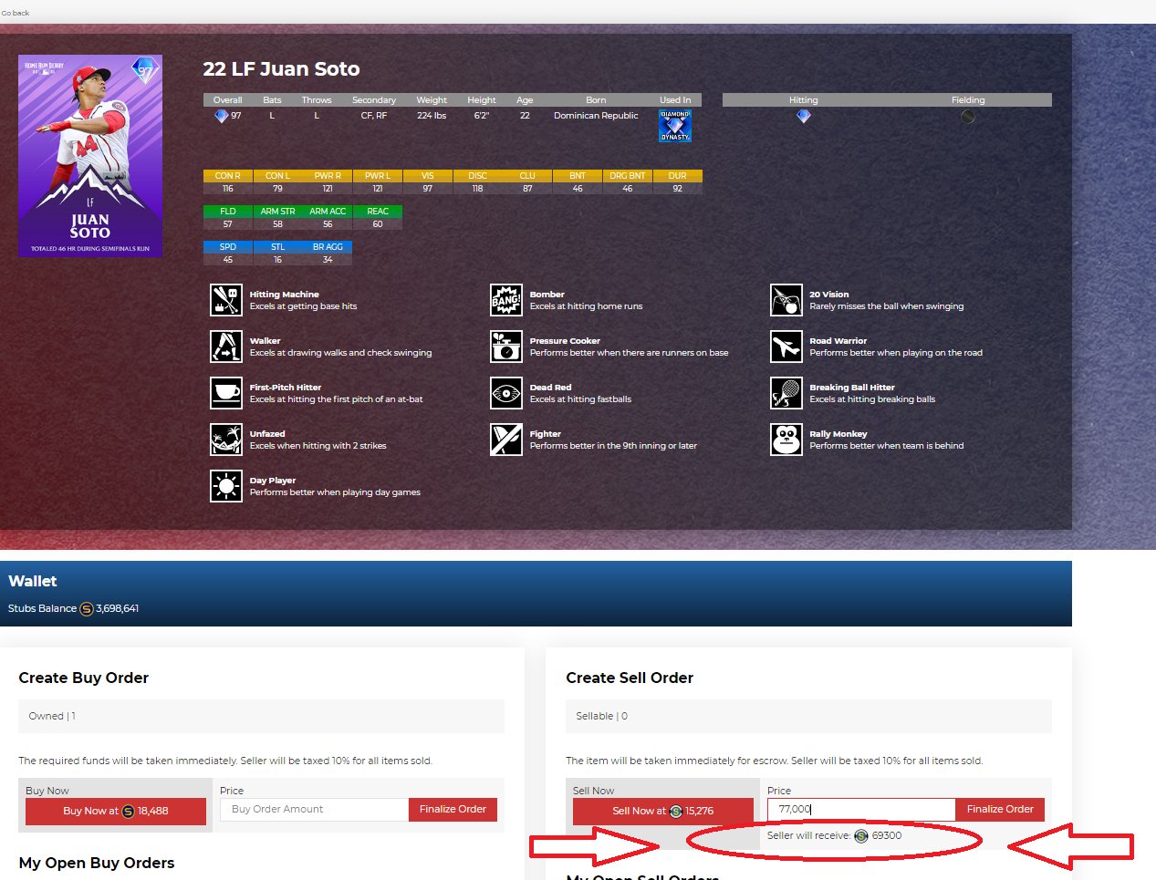Click the Bomber quirk description text
The image size is (1156, 880).
click(586, 306)
